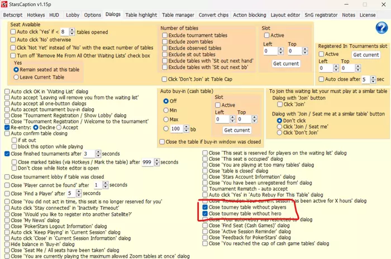Image resolution: width=391 pixels, height=259 pixels.
Task: Enable Exclude zoom tables option
Action: 165,42
